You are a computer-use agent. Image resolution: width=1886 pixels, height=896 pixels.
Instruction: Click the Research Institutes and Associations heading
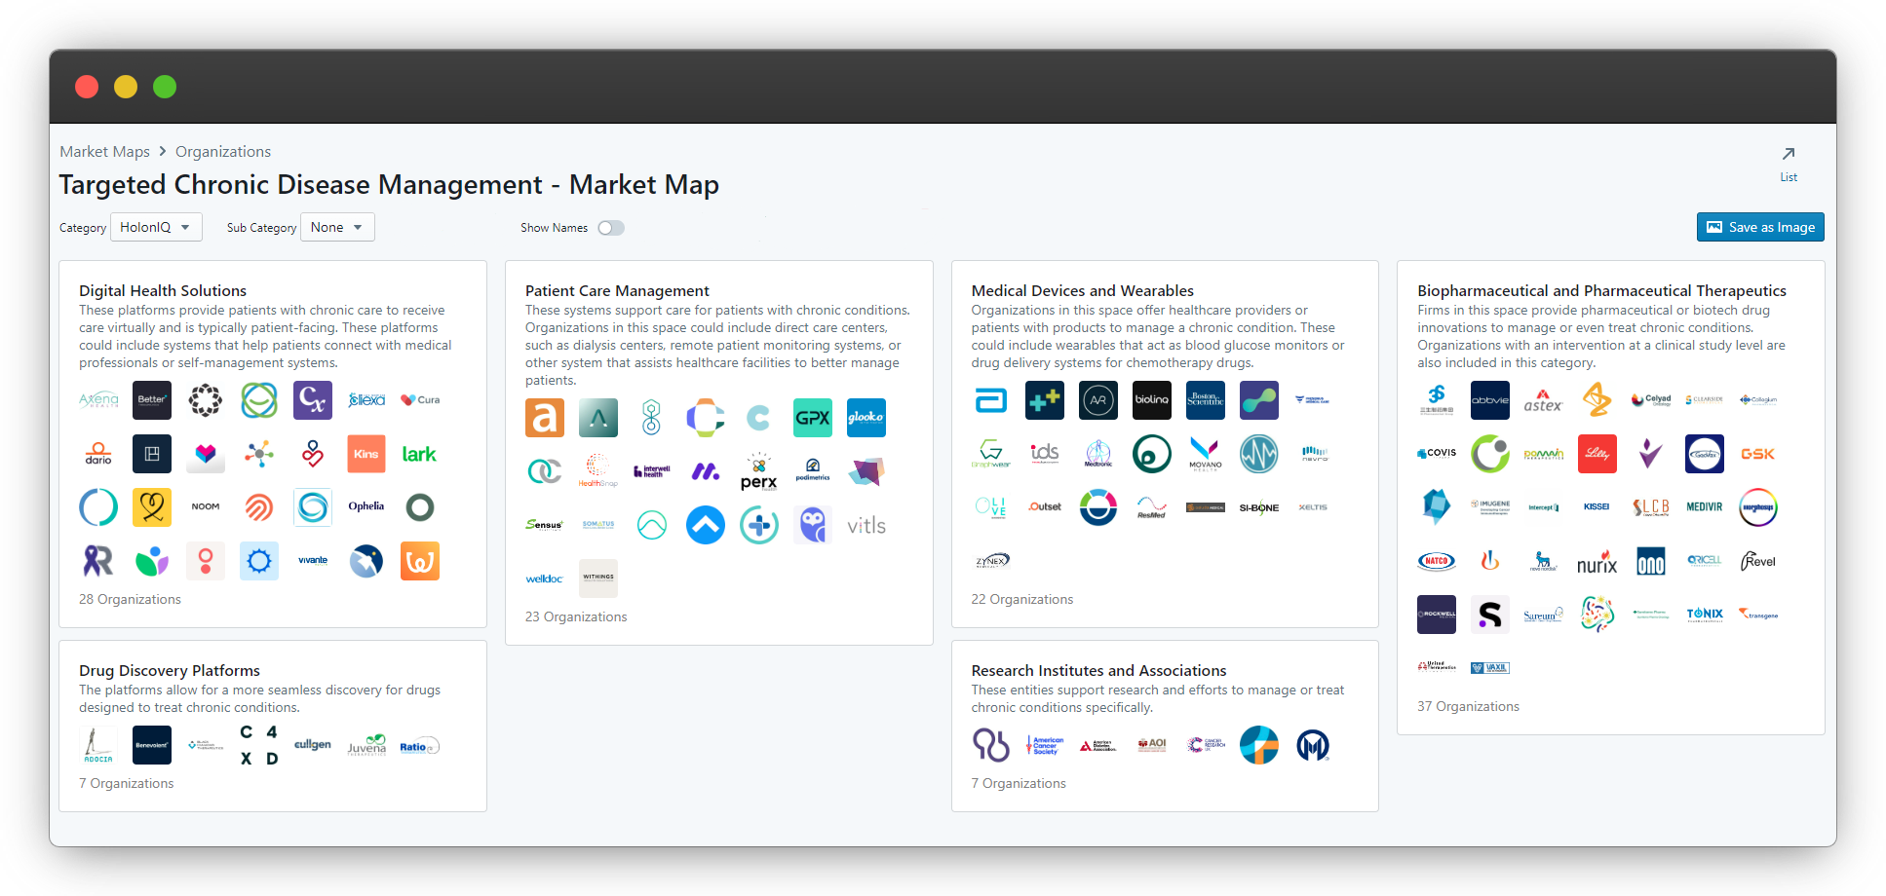tap(1098, 670)
